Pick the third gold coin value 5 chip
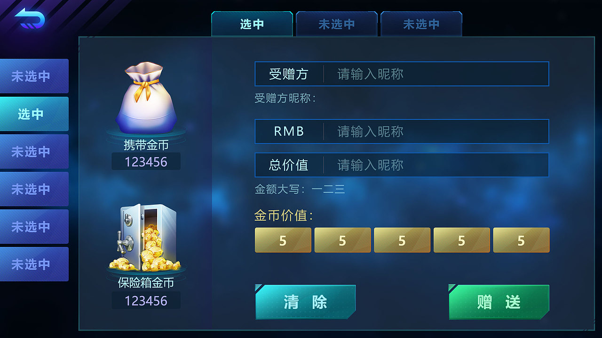This screenshot has height=338, width=602. tap(402, 240)
